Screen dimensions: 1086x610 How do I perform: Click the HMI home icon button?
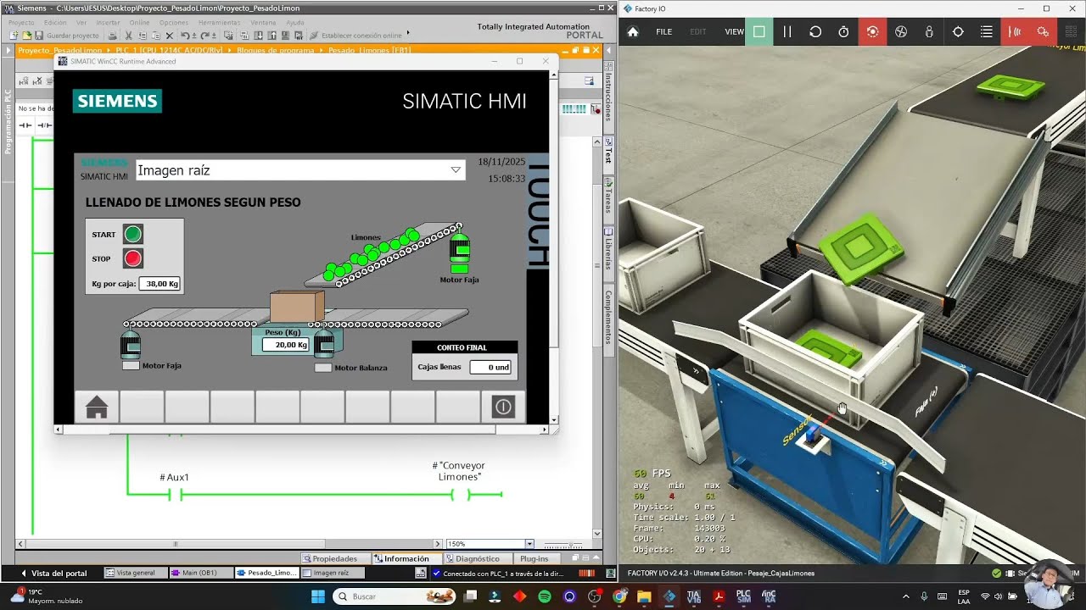[97, 408]
